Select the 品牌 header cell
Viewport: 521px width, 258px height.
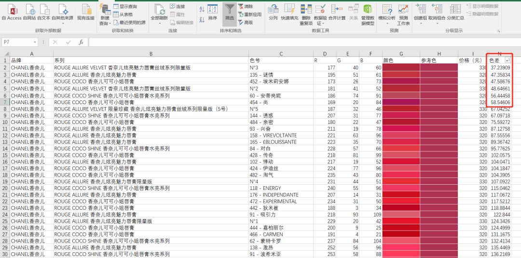pyautogui.click(x=31, y=60)
